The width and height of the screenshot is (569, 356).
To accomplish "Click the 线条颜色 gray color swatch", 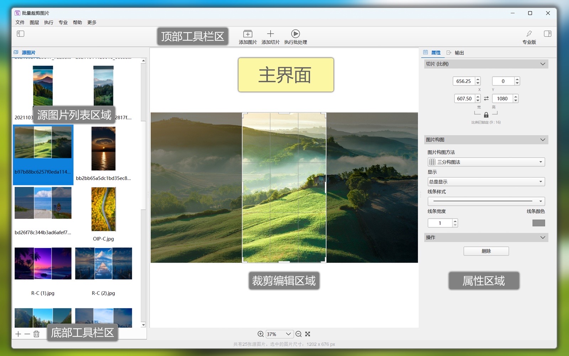I will click(538, 223).
